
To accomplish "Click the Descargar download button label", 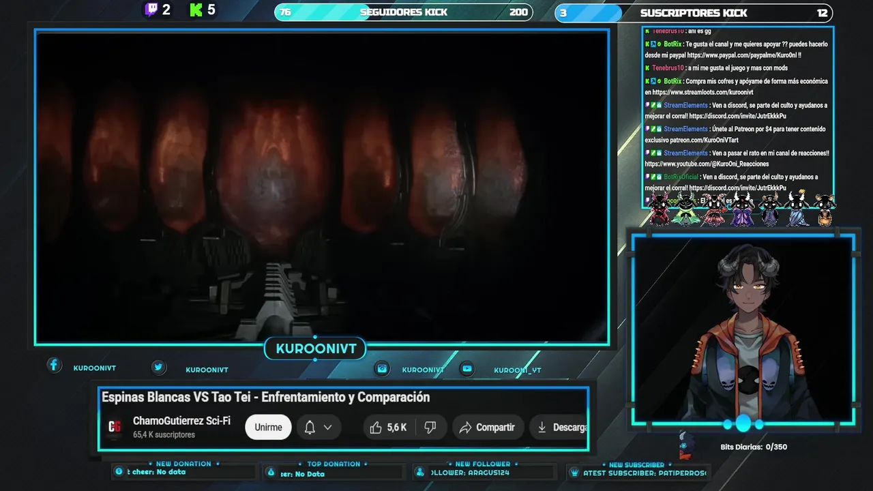I will click(x=570, y=428).
